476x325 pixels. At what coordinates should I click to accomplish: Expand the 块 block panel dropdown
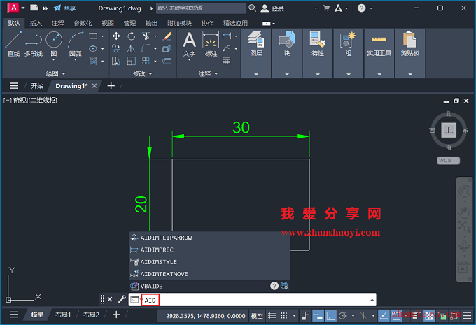(x=287, y=74)
